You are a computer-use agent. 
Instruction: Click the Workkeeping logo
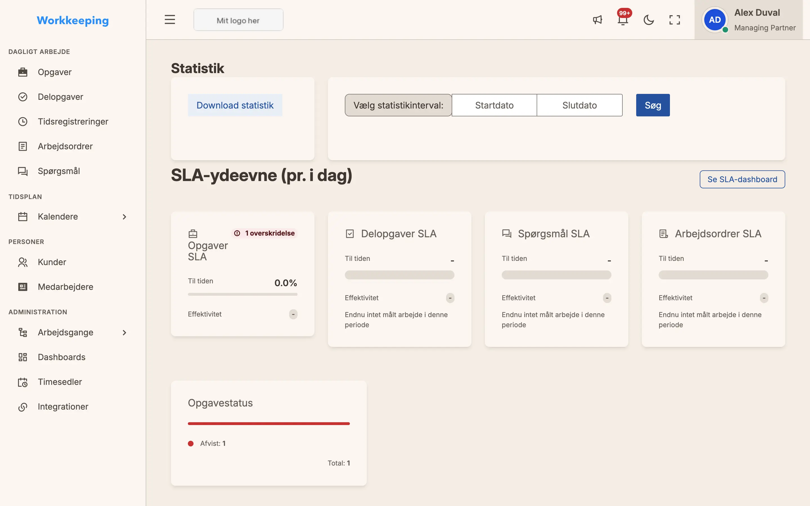pyautogui.click(x=73, y=21)
